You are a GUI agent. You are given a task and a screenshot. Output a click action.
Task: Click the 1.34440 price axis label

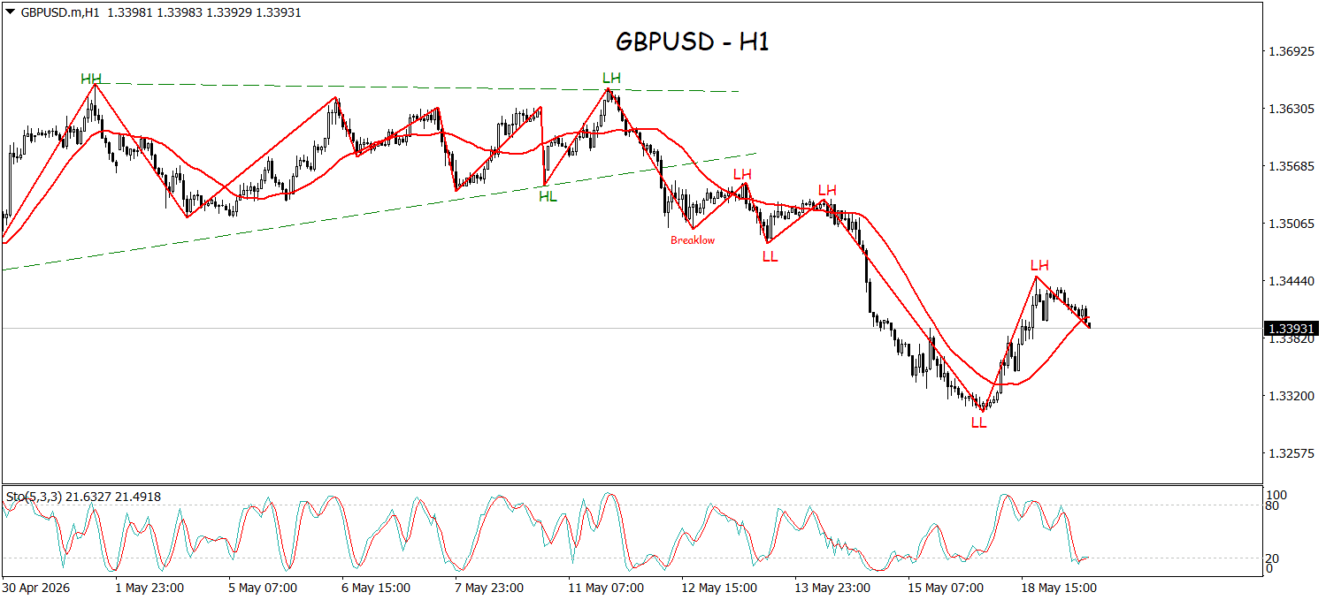(1291, 282)
